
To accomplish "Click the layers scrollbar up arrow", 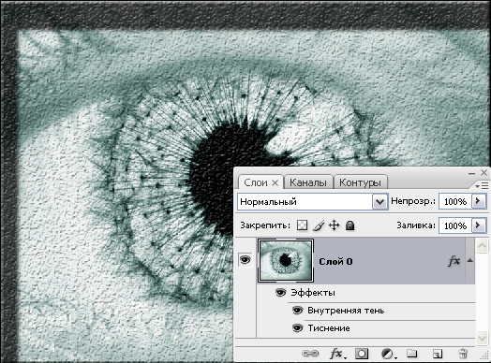I will click(x=482, y=245).
